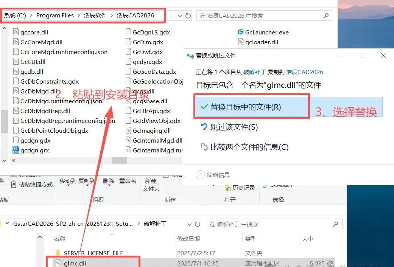Select GcHlrApi.gdx file
The image size is (394, 267).
pyautogui.click(x=148, y=111)
